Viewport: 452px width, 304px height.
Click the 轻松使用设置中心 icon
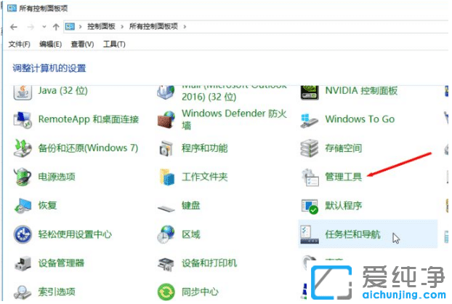(23, 234)
